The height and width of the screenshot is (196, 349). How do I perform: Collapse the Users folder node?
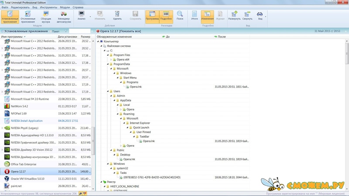pyautogui.click(x=108, y=91)
